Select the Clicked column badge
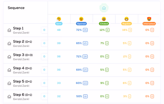The image size is (164, 104). (x=104, y=24)
